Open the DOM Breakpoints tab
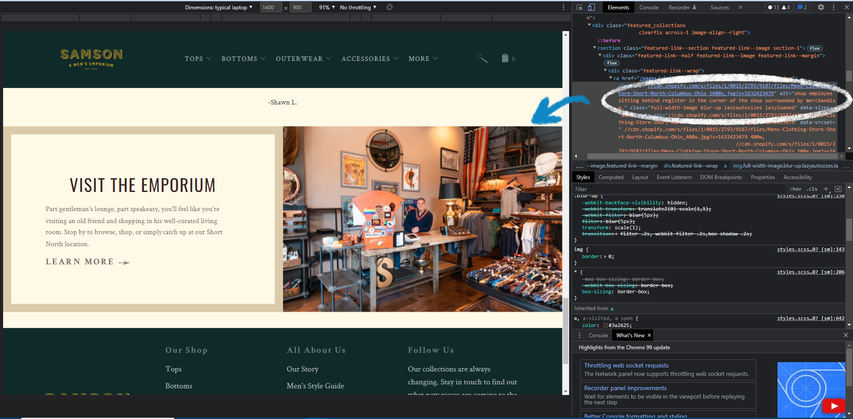Viewport: 853px width, 419px height. click(x=721, y=177)
